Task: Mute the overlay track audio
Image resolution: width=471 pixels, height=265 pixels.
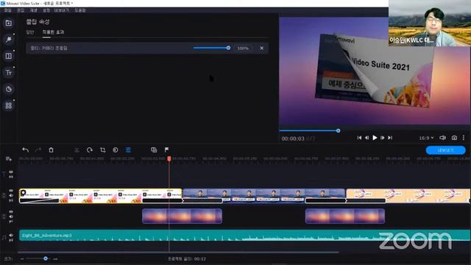Action: point(11,216)
